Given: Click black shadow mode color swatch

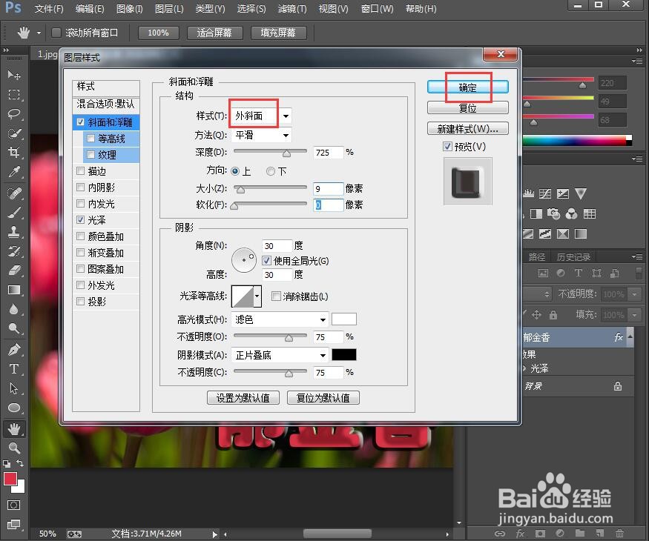Looking at the screenshot, I should (344, 355).
